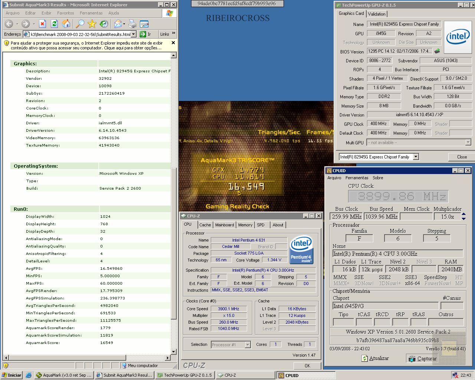Click the Windows flag logo in IE
475x380 pixels.
click(x=170, y=13)
